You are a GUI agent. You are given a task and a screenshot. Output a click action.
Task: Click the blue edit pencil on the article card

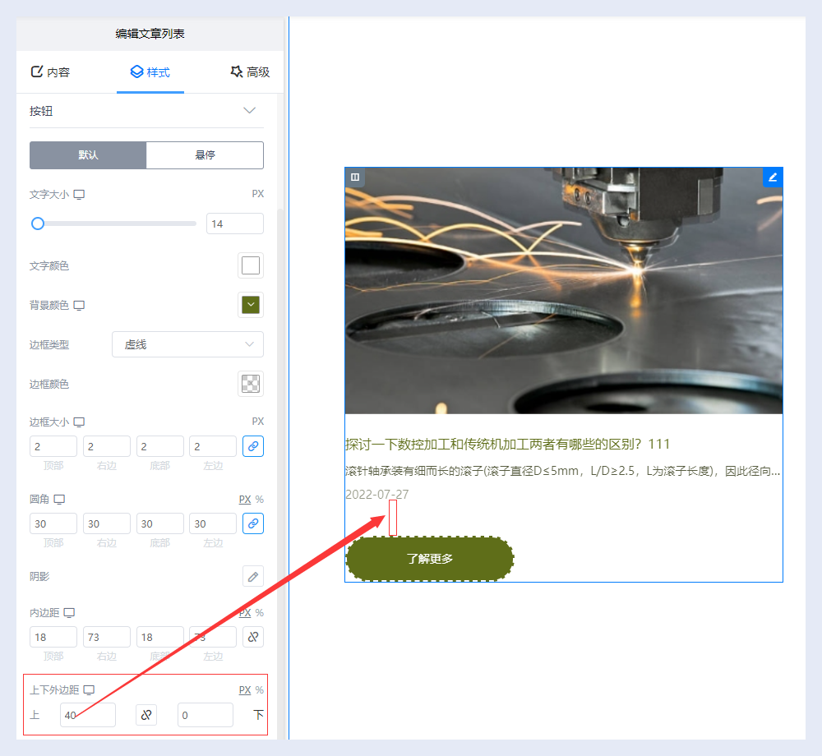pyautogui.click(x=773, y=177)
